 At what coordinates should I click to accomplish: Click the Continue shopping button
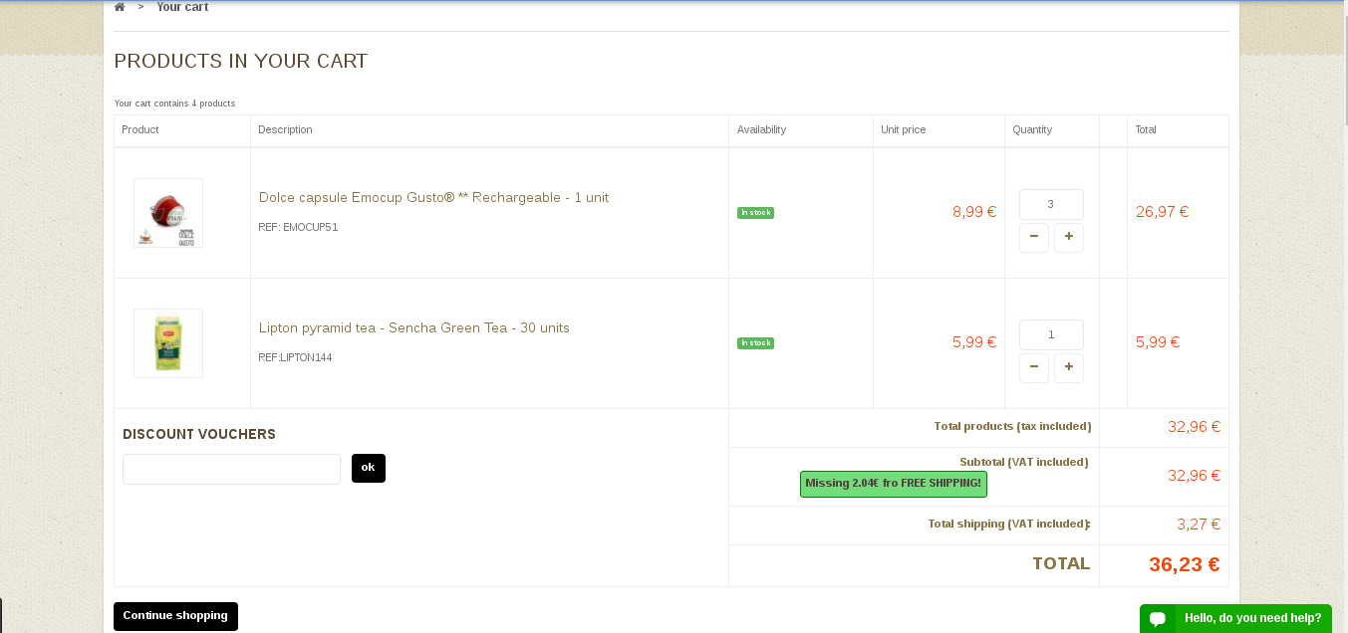175,616
